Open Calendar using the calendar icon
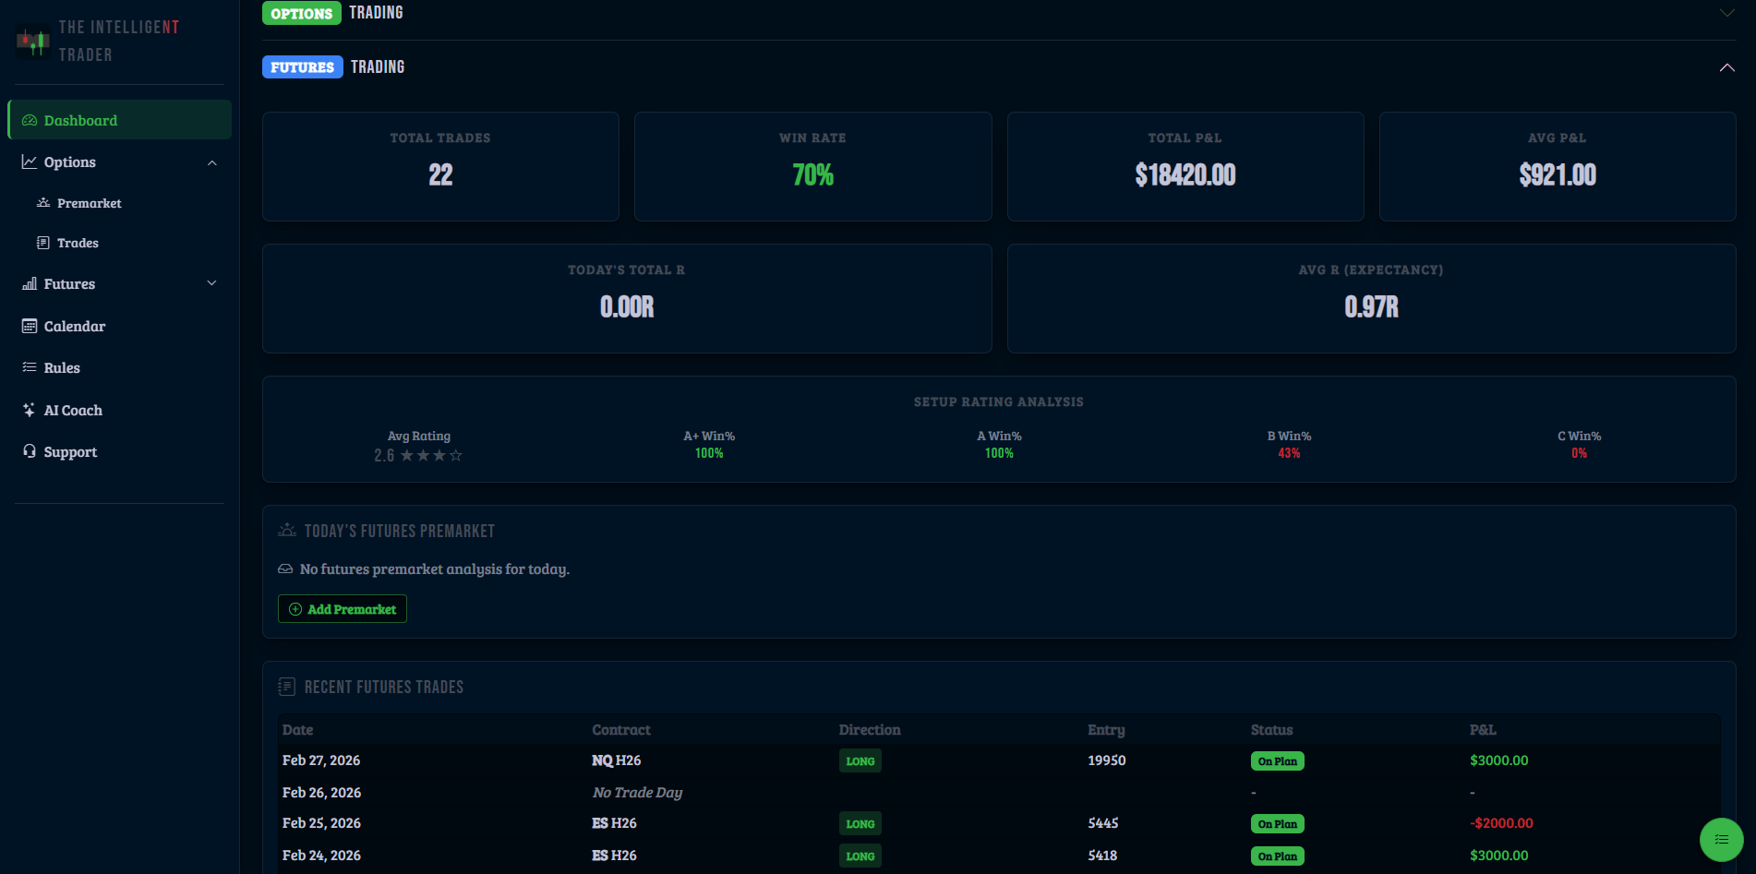The width and height of the screenshot is (1756, 874). tap(29, 325)
